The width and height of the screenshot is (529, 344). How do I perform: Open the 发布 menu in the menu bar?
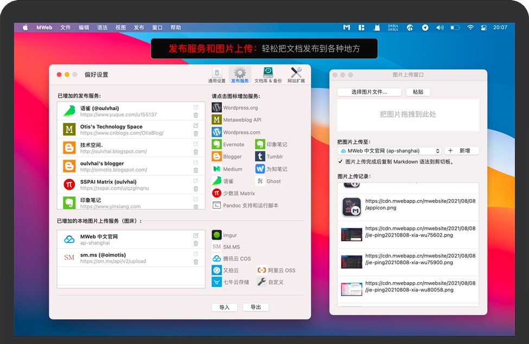coord(139,27)
